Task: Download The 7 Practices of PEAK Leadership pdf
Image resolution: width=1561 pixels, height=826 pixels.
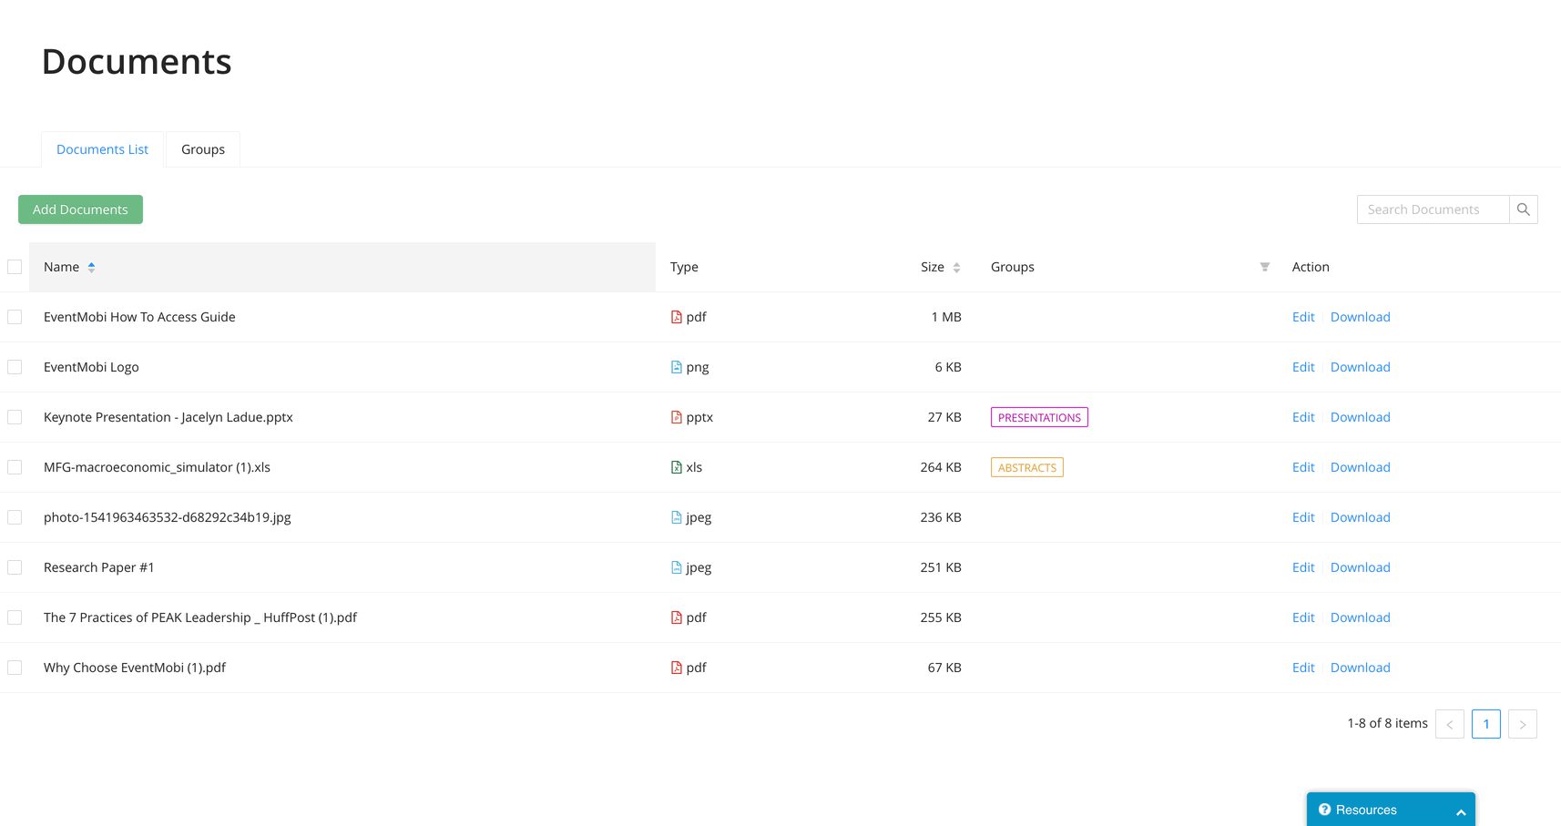Action: click(x=1361, y=617)
